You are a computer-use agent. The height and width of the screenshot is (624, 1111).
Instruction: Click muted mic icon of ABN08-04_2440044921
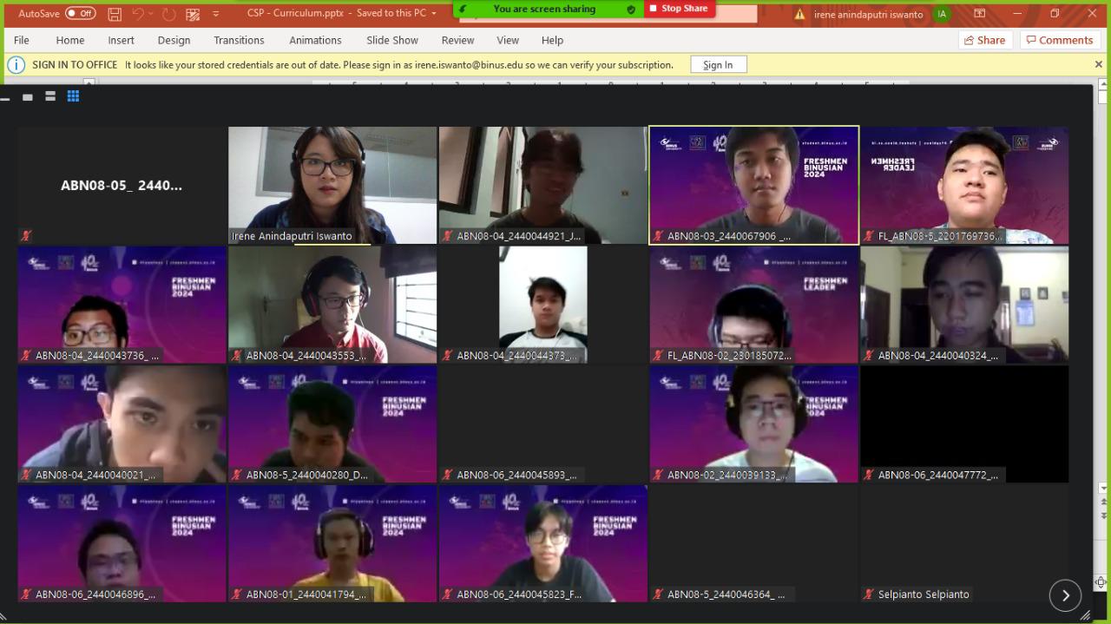pos(448,236)
